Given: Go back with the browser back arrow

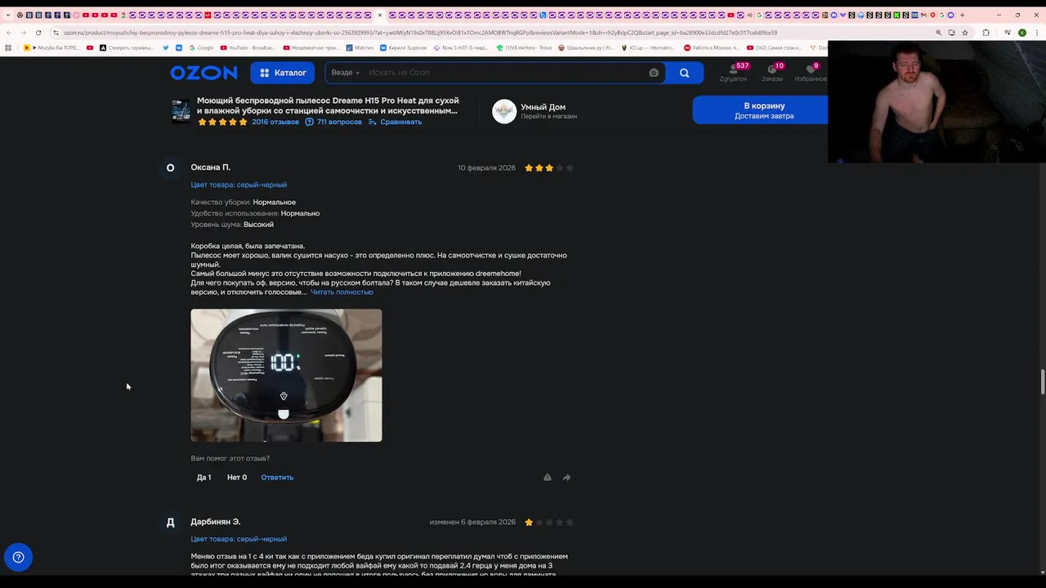Looking at the screenshot, I should click(x=8, y=33).
